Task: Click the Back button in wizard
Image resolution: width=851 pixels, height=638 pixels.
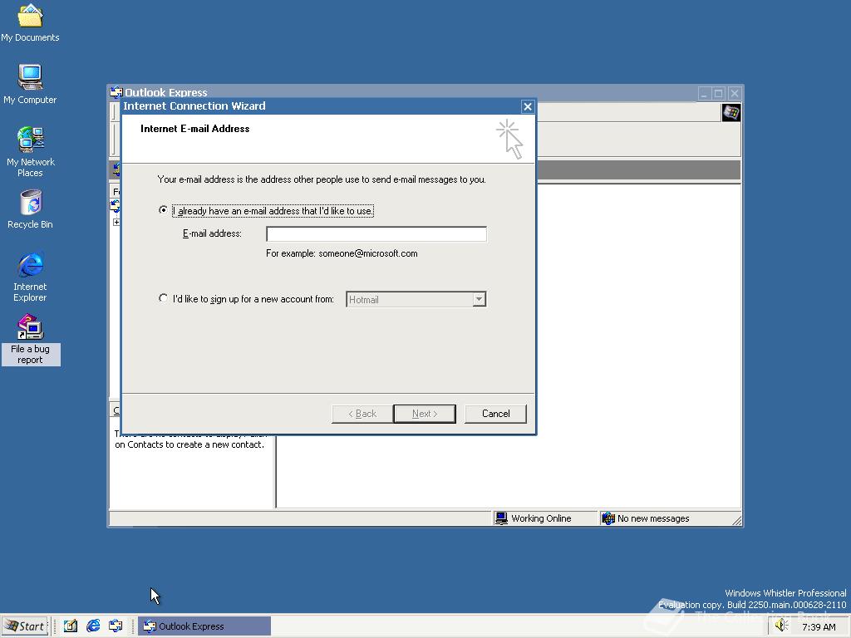Action: coord(362,414)
